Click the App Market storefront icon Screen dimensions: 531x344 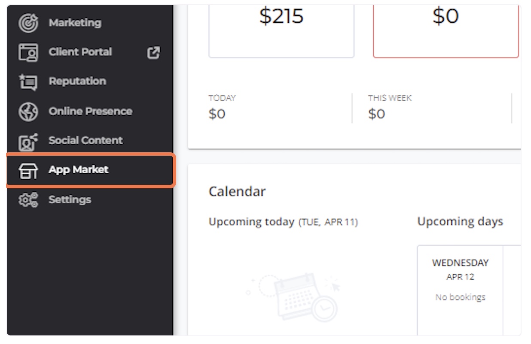(28, 171)
